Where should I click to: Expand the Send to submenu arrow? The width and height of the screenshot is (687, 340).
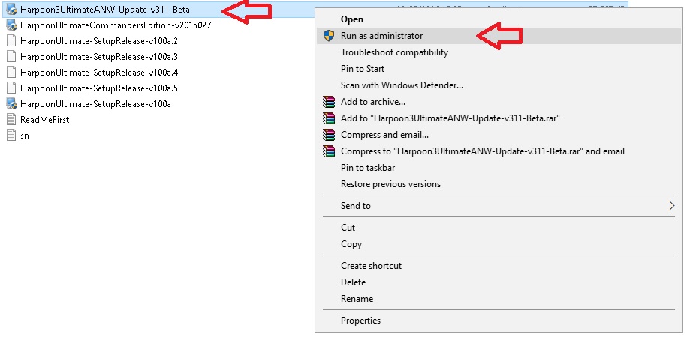[671, 205]
